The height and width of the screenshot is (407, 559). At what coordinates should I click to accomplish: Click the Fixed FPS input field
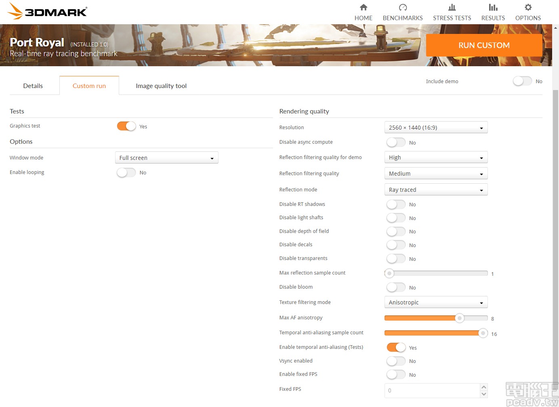coord(432,390)
